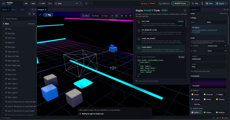Click the redo arrow icon
This screenshot has height=120, width=230.
tap(91, 3)
